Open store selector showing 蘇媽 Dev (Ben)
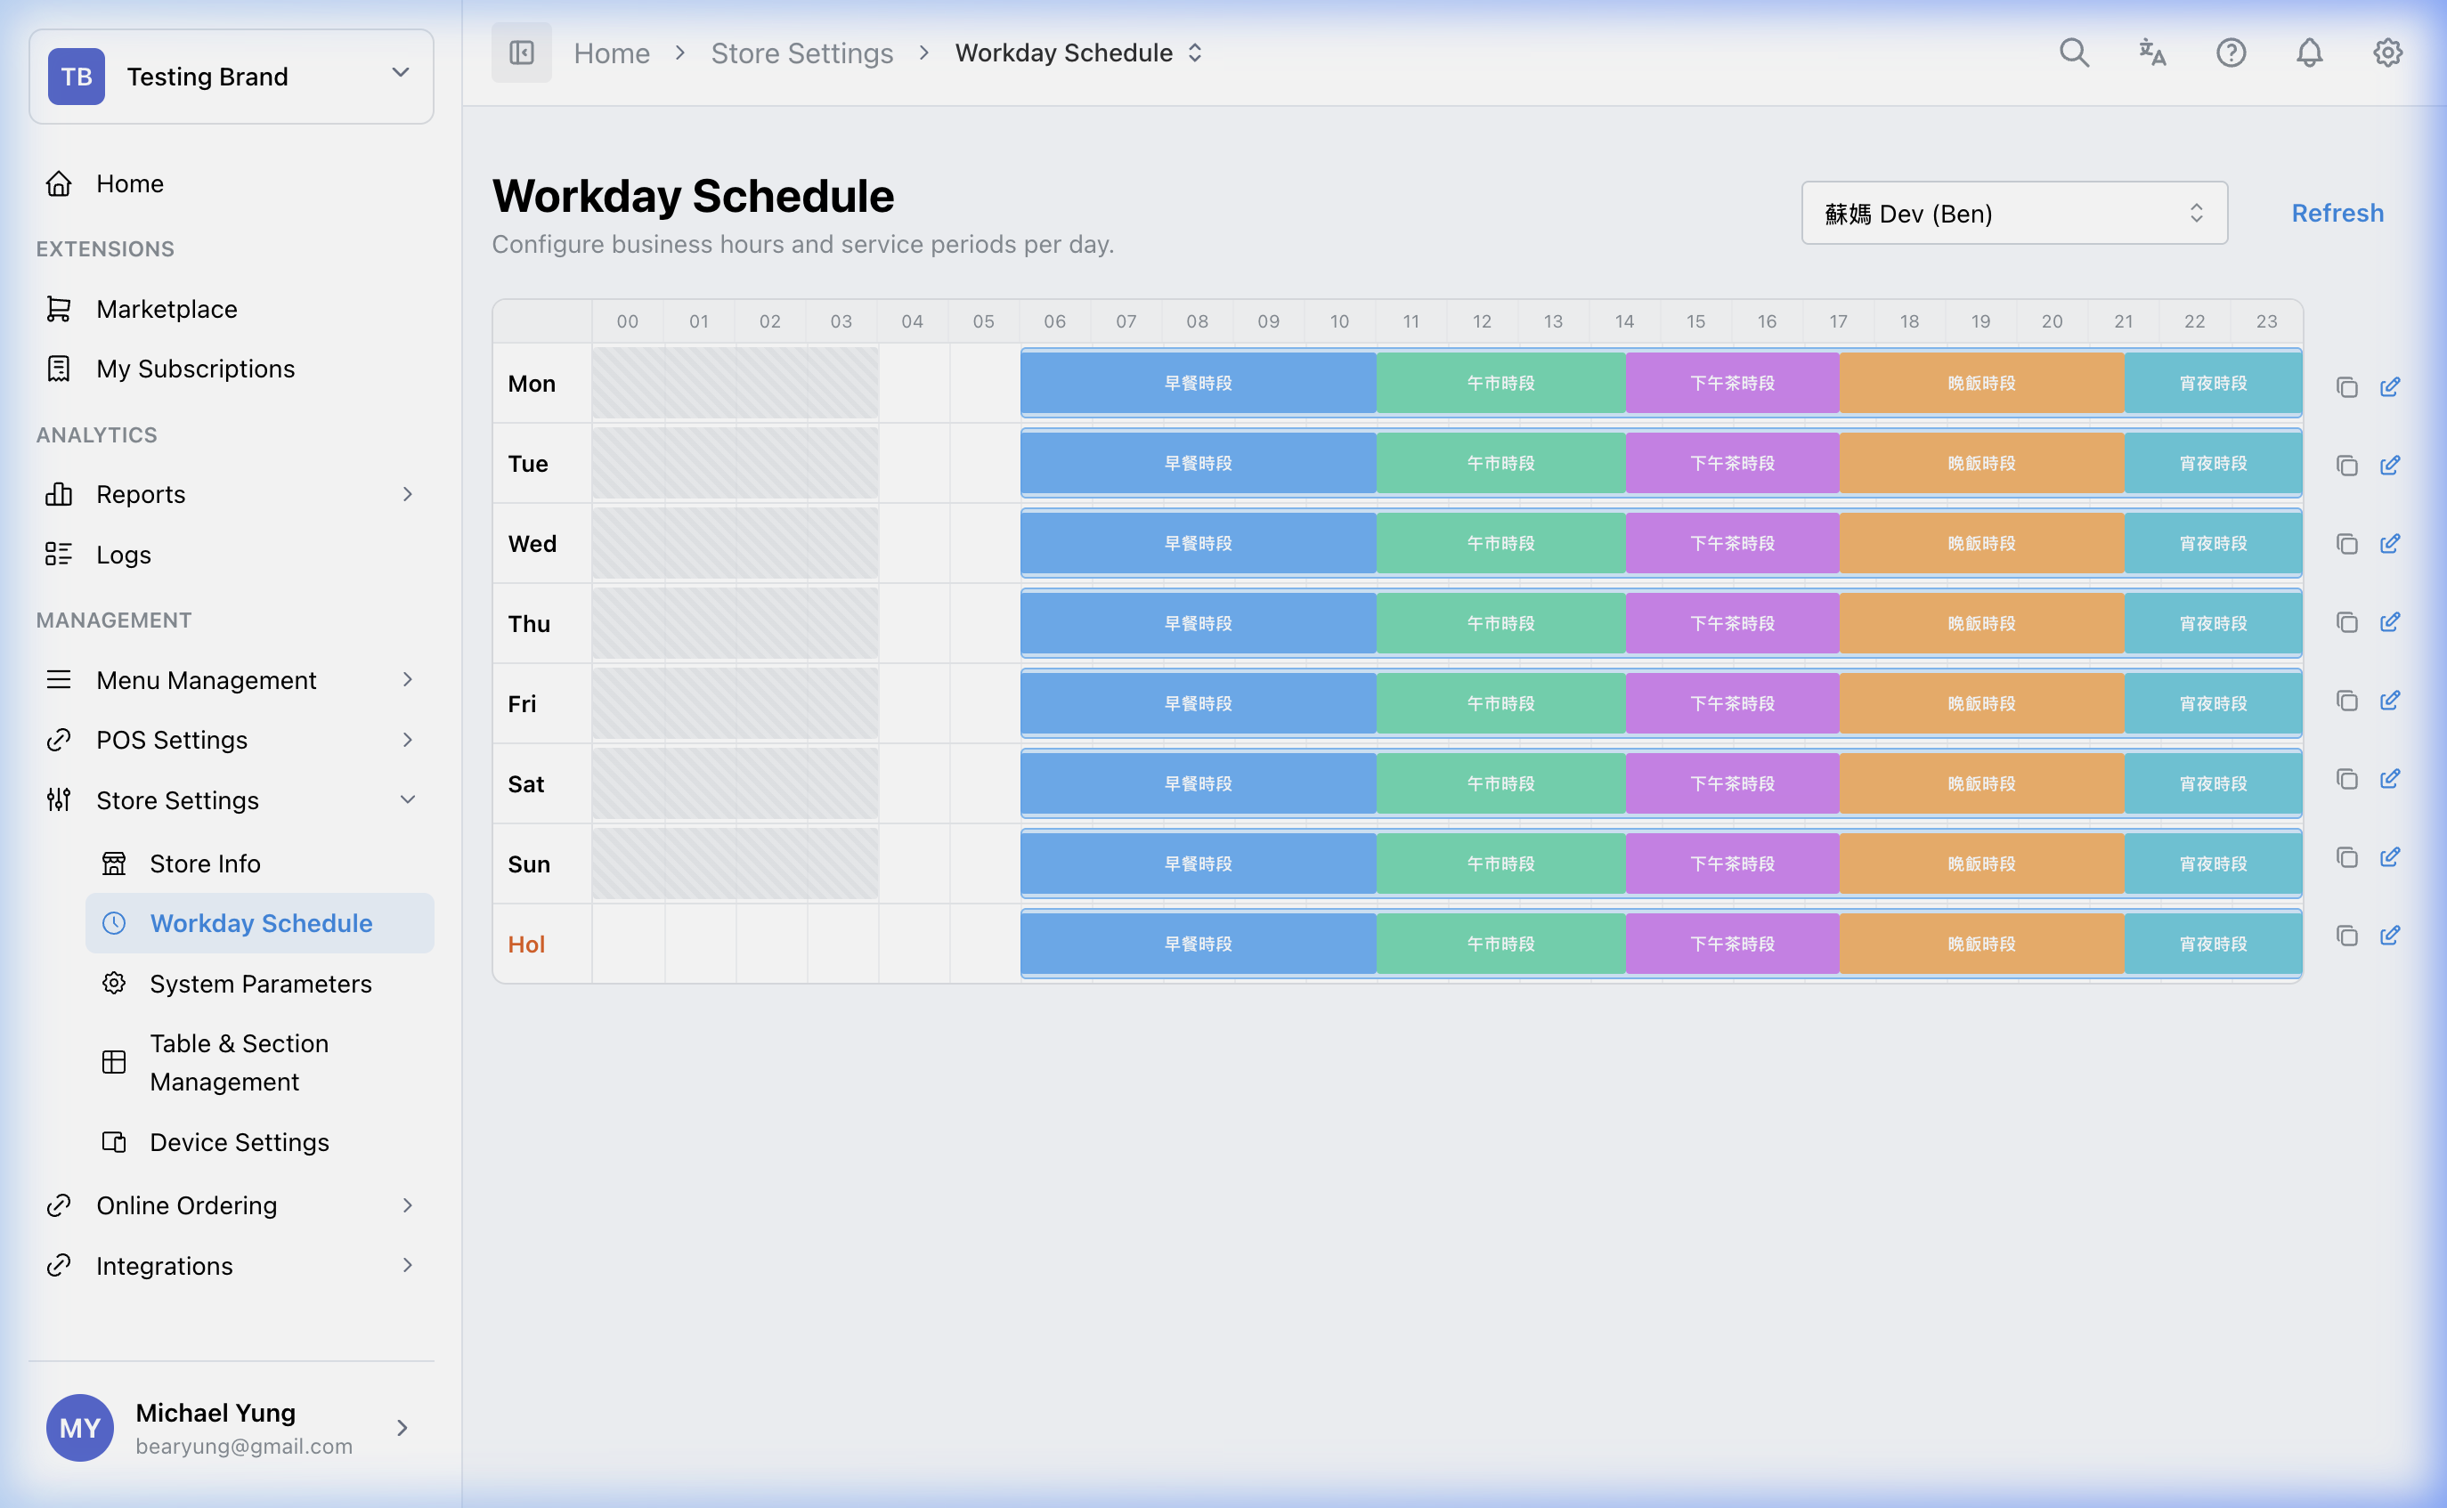Viewport: 2447px width, 1508px height. (x=2013, y=213)
